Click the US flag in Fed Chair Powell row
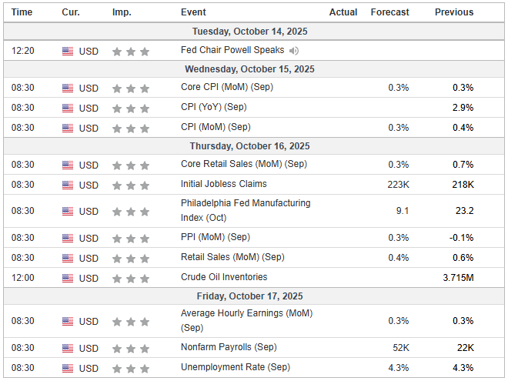Image resolution: width=508 pixels, height=381 pixels. click(68, 51)
